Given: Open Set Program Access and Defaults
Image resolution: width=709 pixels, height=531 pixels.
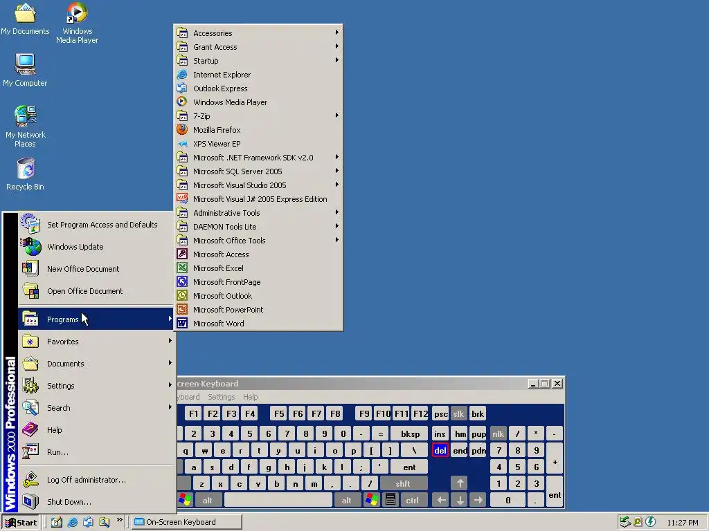Looking at the screenshot, I should (x=96, y=225).
